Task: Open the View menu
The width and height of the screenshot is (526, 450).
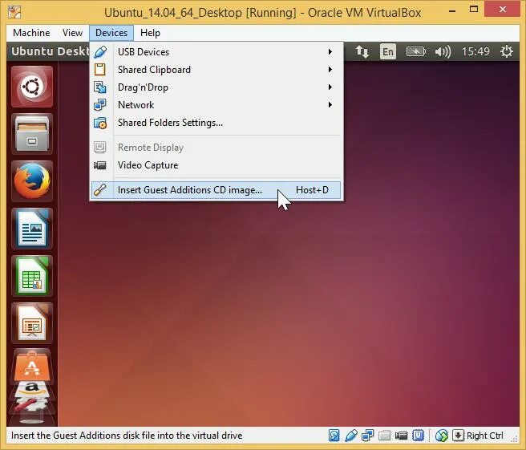Action: [72, 33]
